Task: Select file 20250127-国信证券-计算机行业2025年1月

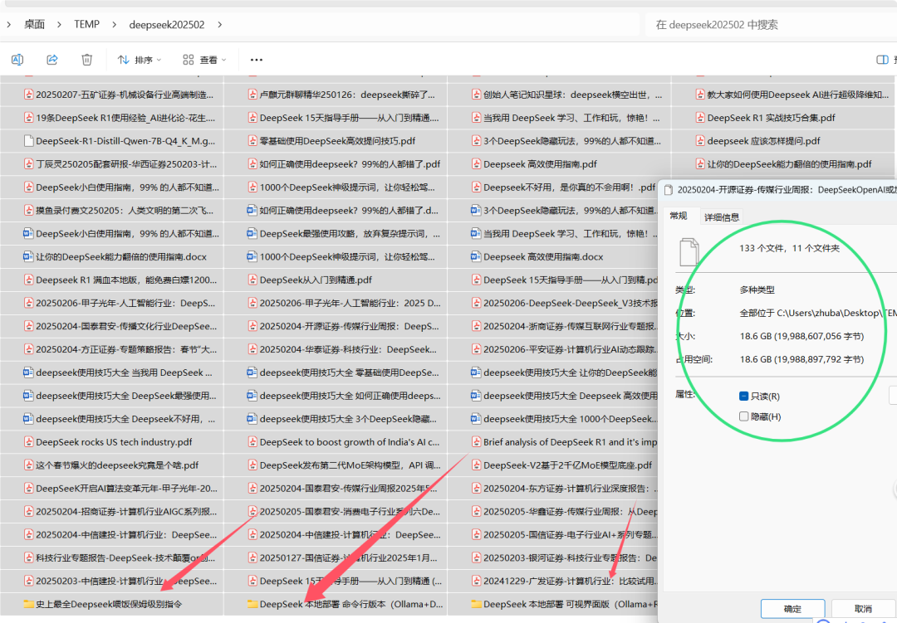Action: pos(342,557)
